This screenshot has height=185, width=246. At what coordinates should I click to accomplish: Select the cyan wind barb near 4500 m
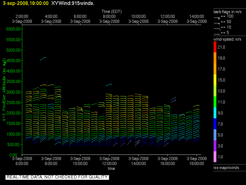point(43,59)
